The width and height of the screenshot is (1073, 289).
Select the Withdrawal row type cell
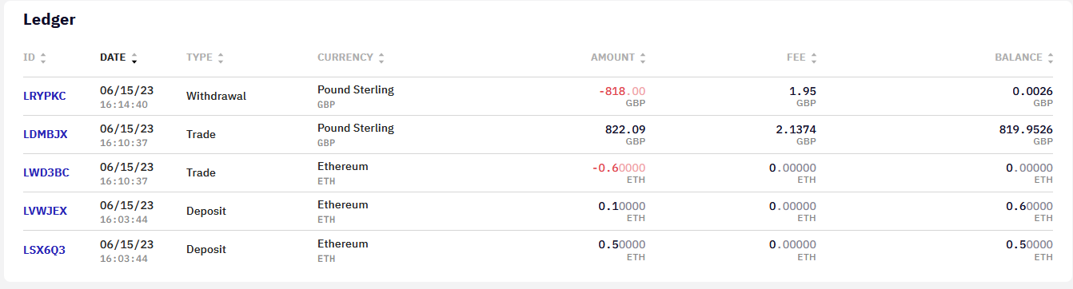pyautogui.click(x=216, y=96)
